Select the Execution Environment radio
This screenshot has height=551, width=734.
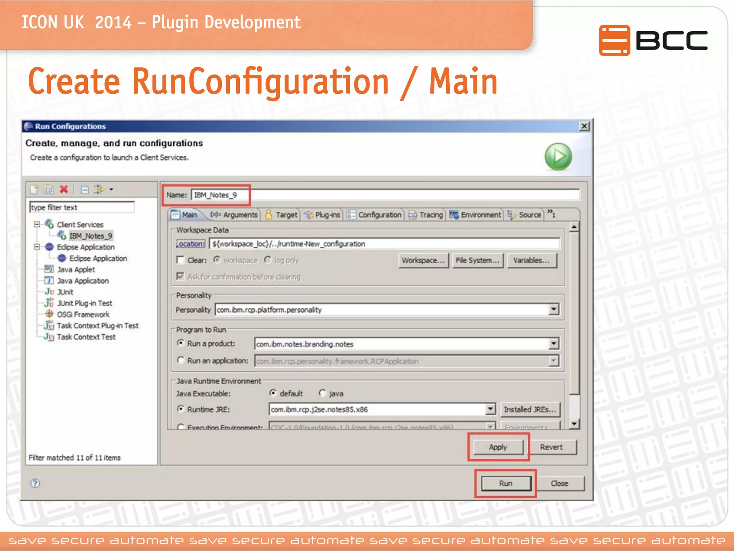(x=181, y=427)
